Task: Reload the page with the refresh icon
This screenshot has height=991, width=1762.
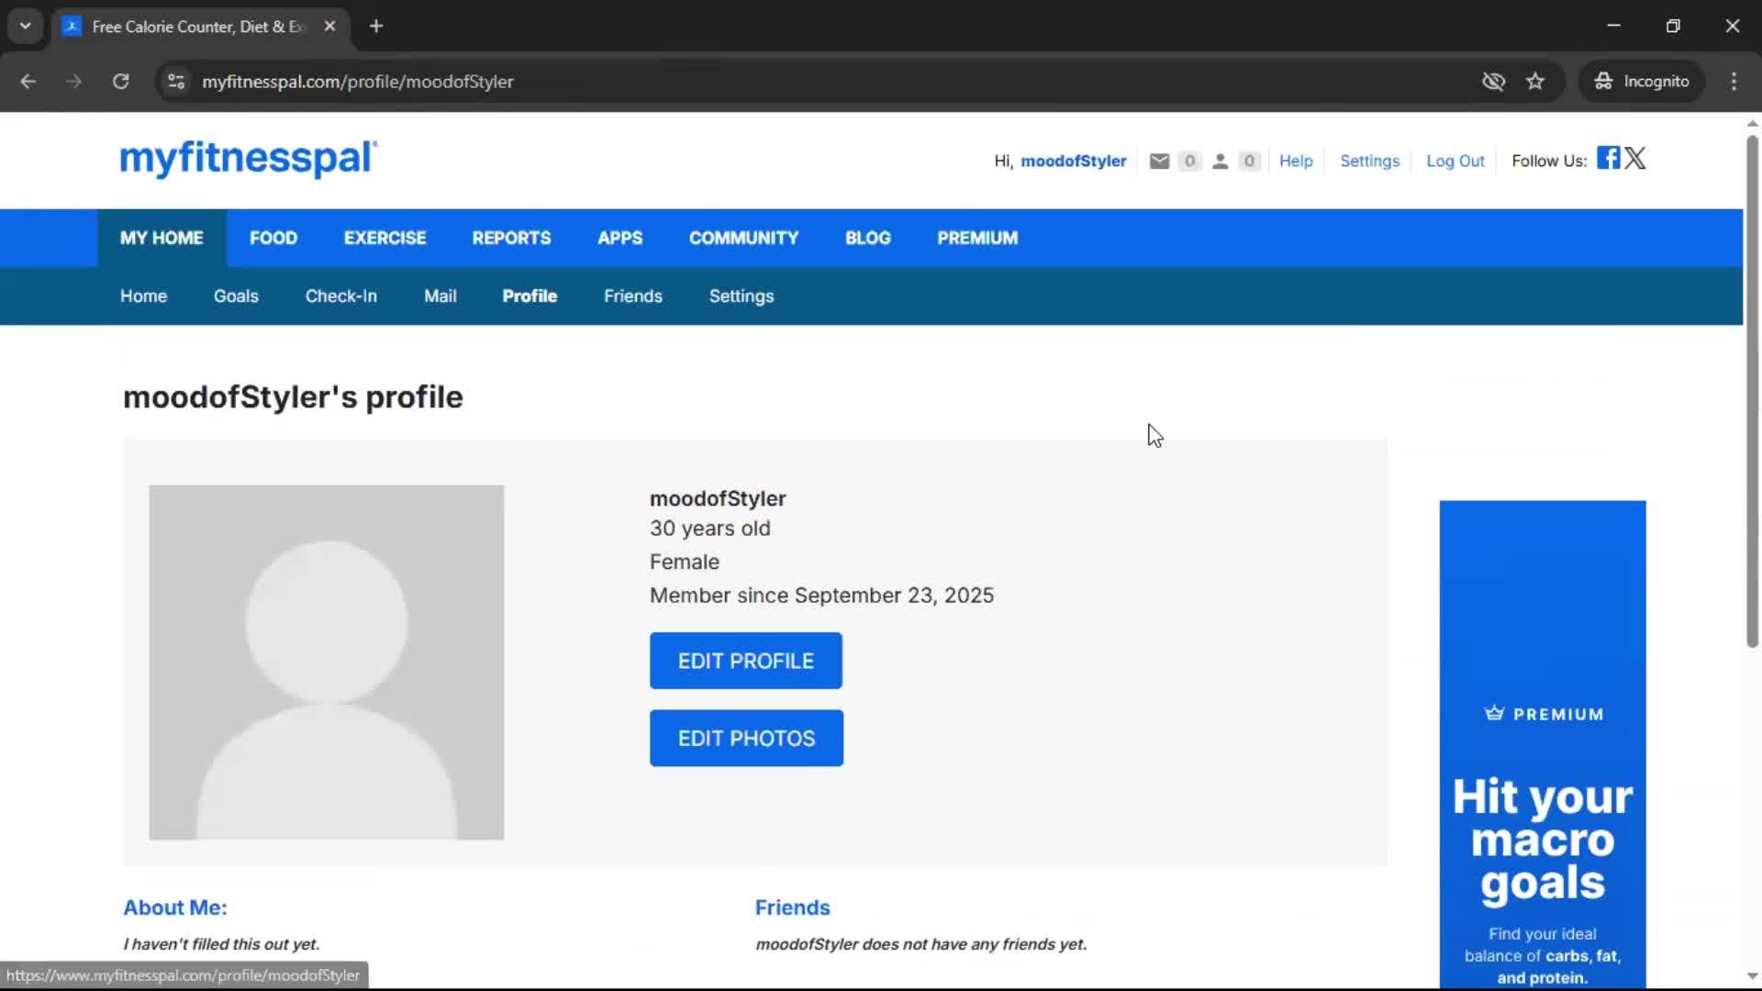Action: click(120, 82)
